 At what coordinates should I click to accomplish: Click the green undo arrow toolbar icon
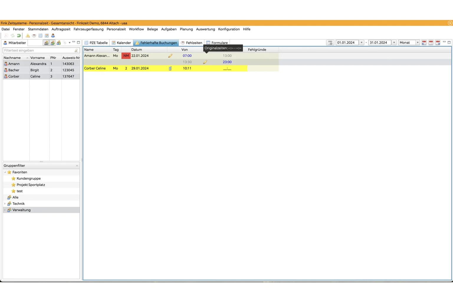pyautogui.click(x=19, y=36)
